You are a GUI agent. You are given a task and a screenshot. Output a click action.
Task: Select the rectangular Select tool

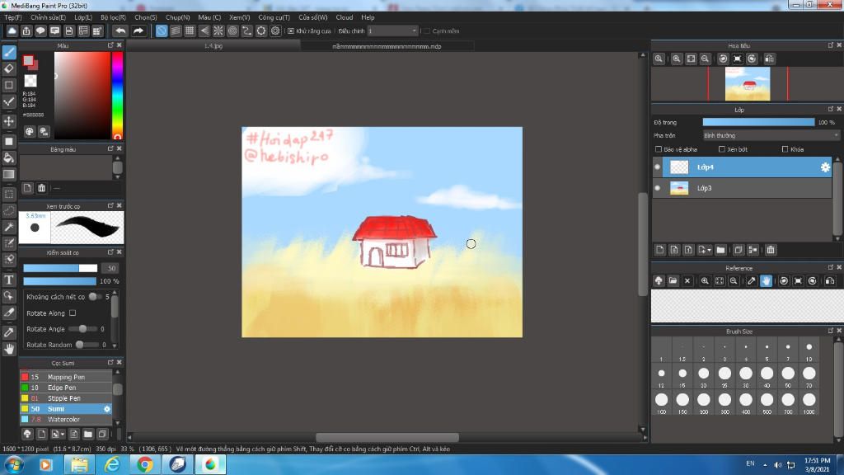pos(8,195)
